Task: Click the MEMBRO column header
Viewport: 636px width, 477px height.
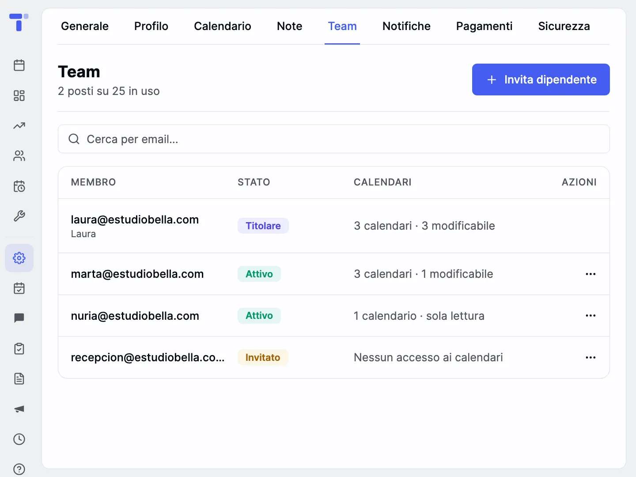Action: [94, 182]
